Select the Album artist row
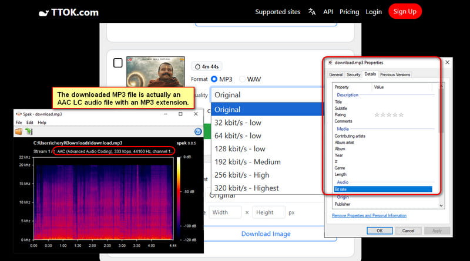Image resolution: width=470 pixels, height=261 pixels. 383,143
